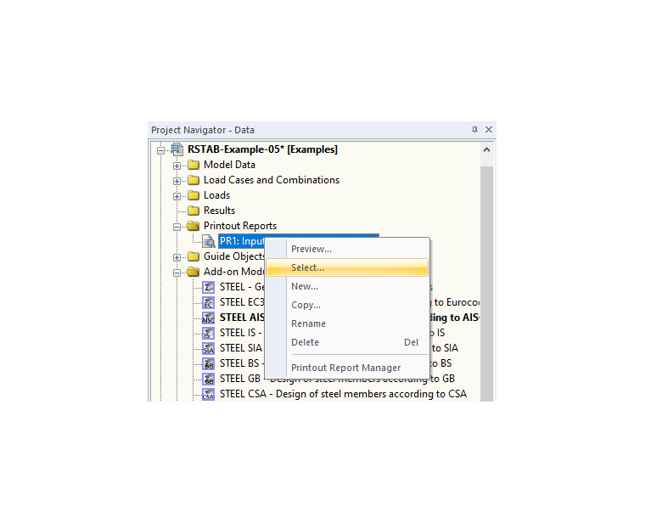The image size is (645, 523).
Task: Select the Load Cases and Combinations label
Action: coord(272,180)
